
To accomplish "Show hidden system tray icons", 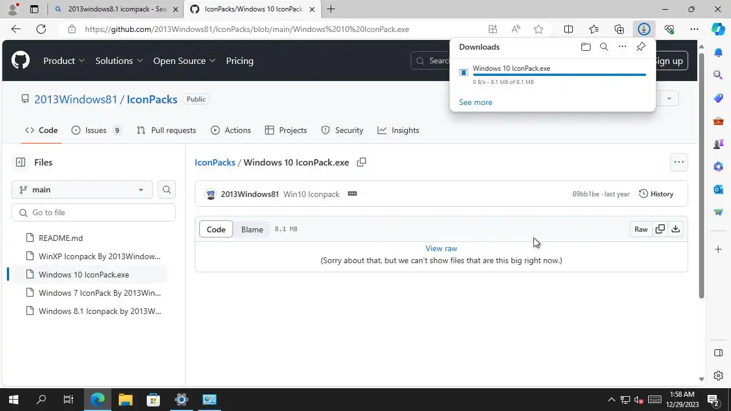I will coord(611,400).
